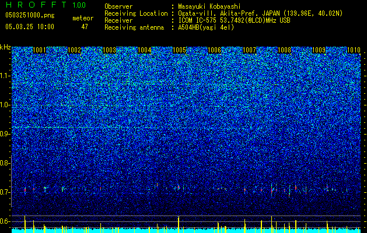367x233 pixels.
Task: Click the 0.6 frequency axis label
Action: pyautogui.click(x=5, y=221)
